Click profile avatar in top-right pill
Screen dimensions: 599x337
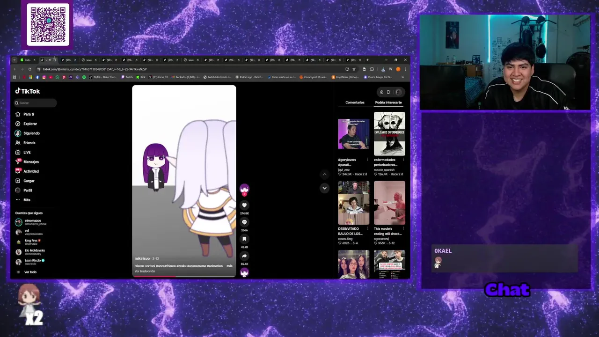pos(398,92)
